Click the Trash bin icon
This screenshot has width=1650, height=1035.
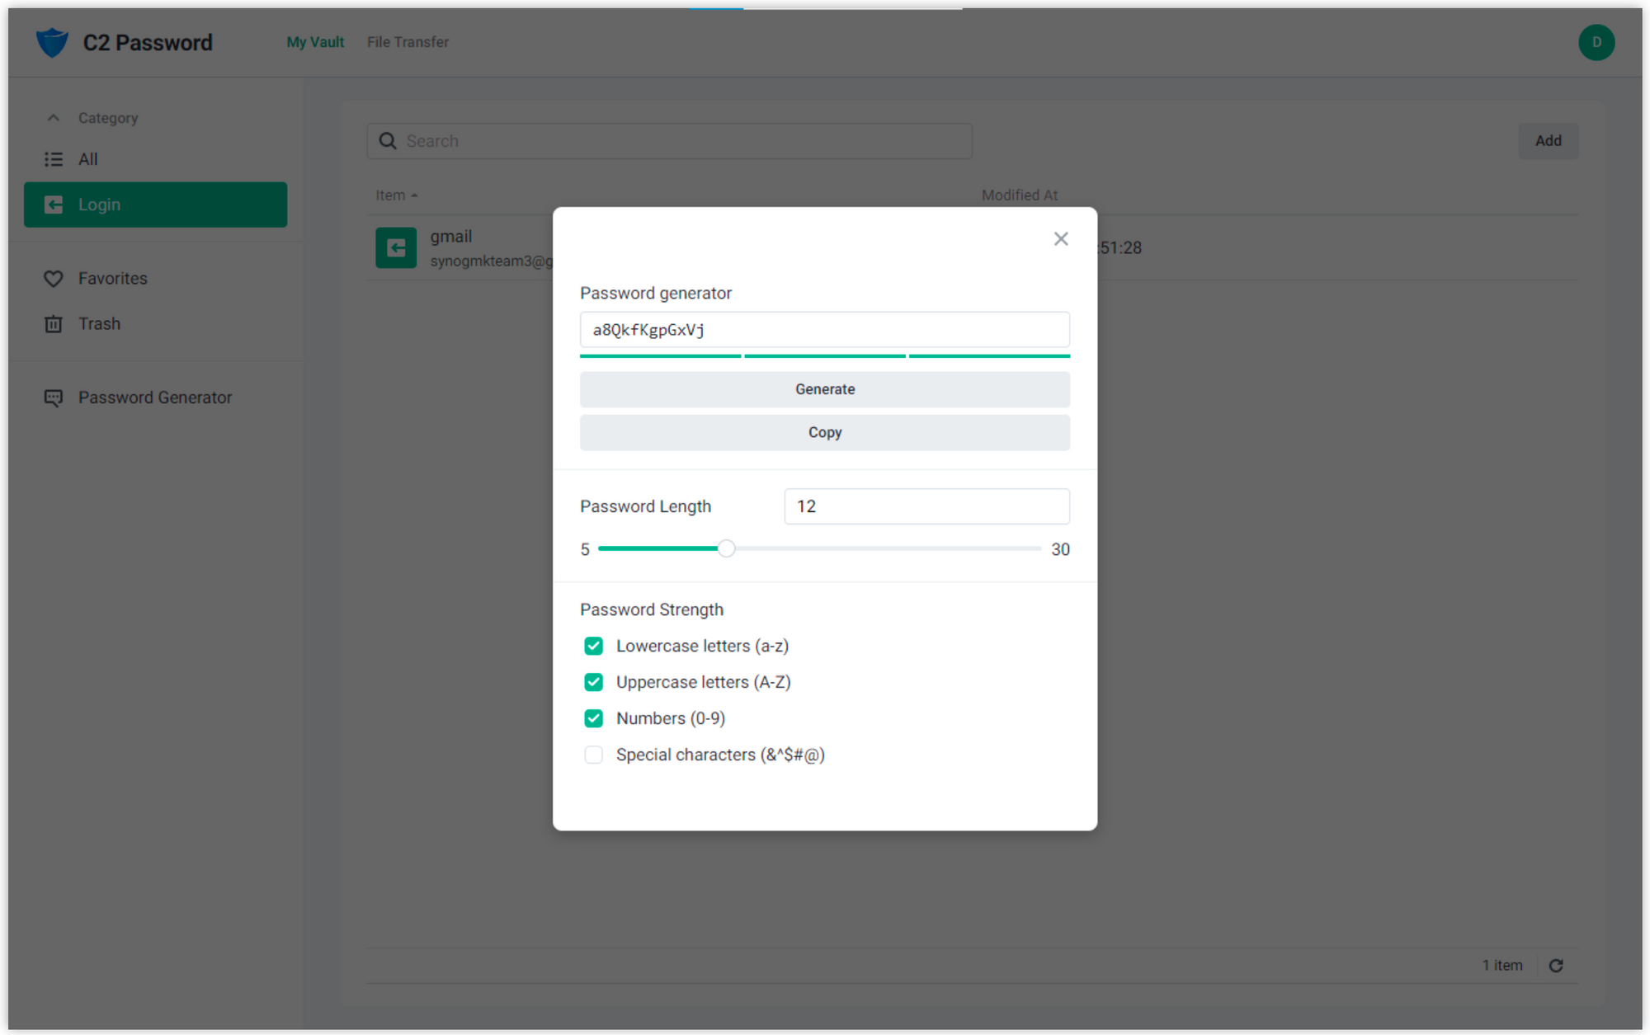tap(54, 324)
